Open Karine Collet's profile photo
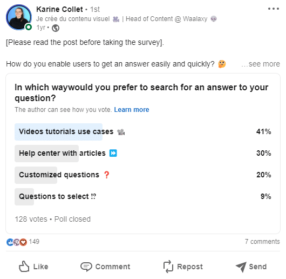 pos(19,17)
